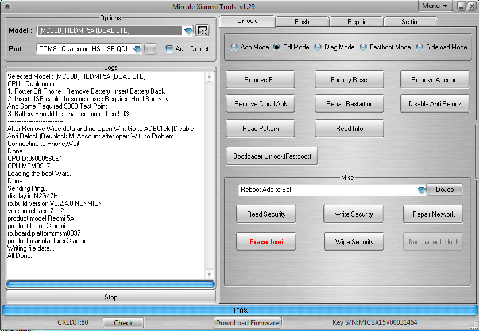Click Remove Frp button

point(261,80)
